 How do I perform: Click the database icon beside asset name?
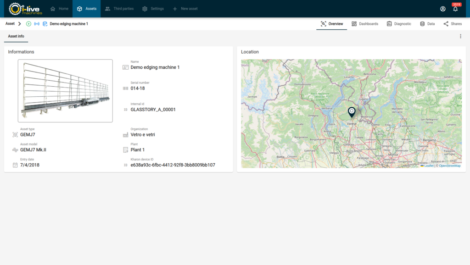pyautogui.click(x=45, y=24)
